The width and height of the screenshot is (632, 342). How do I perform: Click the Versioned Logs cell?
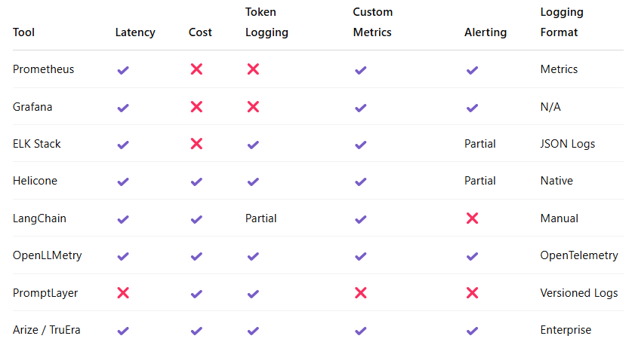coord(578,293)
